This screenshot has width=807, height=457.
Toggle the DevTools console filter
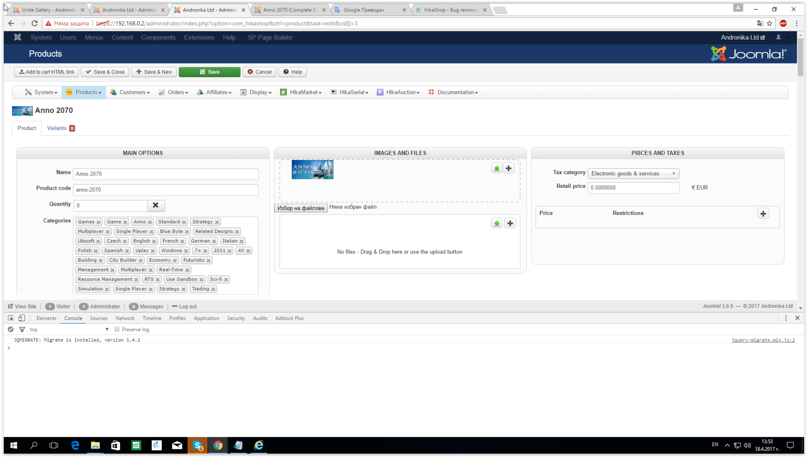(x=22, y=329)
